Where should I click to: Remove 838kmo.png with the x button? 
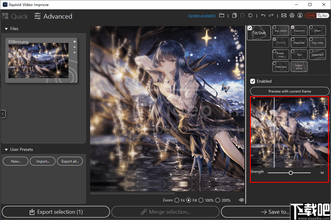[x=74, y=41]
